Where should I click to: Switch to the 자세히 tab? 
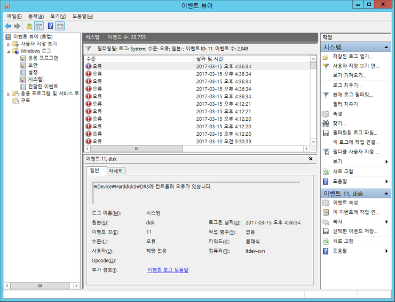pos(116,171)
